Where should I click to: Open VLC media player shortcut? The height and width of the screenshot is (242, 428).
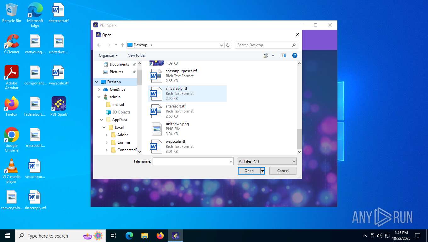tap(12, 171)
